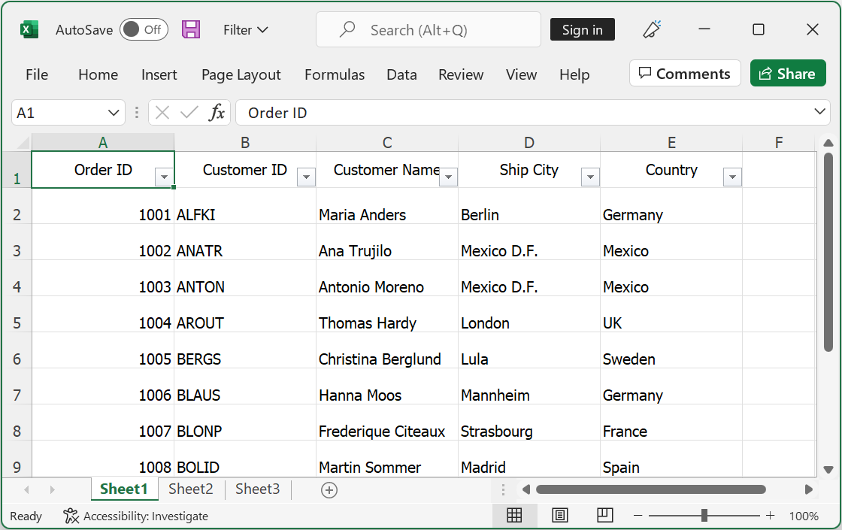The image size is (842, 530).
Task: Select cell containing Sweden
Action: pos(671,350)
